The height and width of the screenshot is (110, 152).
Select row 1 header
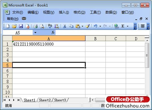pyautogui.click(x=8, y=44)
